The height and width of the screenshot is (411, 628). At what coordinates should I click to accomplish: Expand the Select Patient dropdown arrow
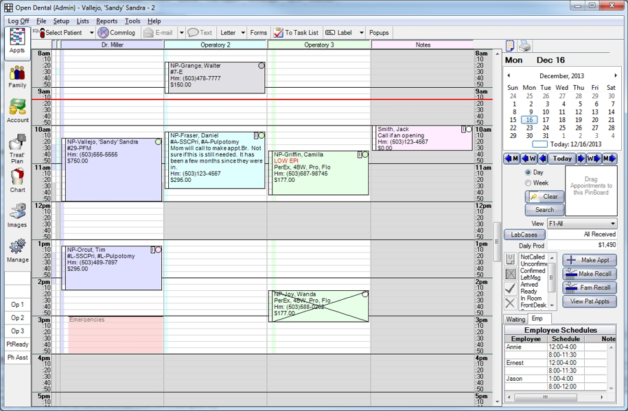pos(92,33)
